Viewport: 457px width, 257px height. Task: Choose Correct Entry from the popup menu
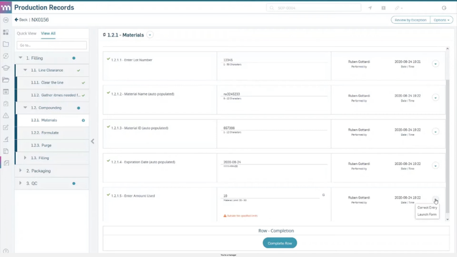(427, 208)
